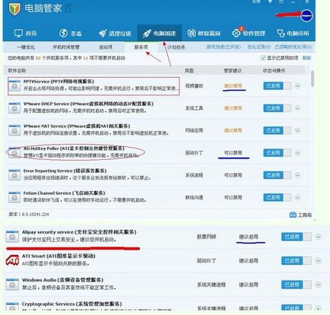Toggle the 显示已禁用的项 checkbox

[x=263, y=58]
